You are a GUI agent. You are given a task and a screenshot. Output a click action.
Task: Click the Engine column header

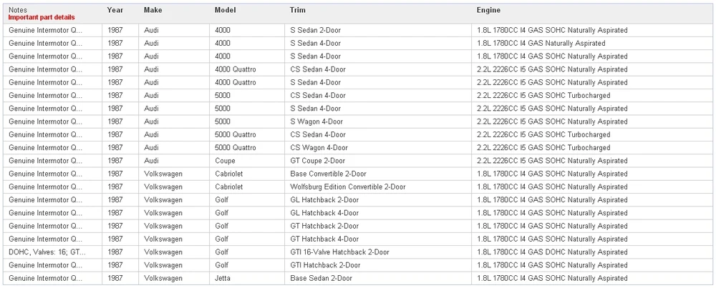(x=488, y=10)
